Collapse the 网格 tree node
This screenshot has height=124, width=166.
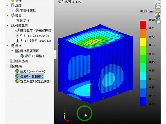(7, 46)
